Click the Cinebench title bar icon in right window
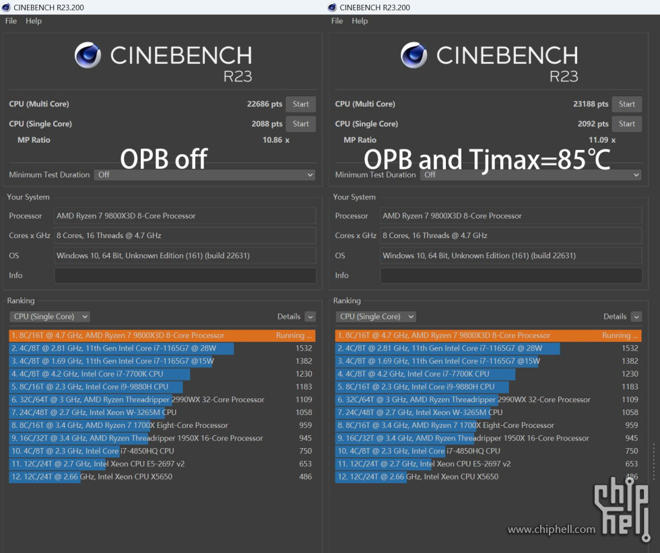The height and width of the screenshot is (553, 660). click(x=333, y=7)
